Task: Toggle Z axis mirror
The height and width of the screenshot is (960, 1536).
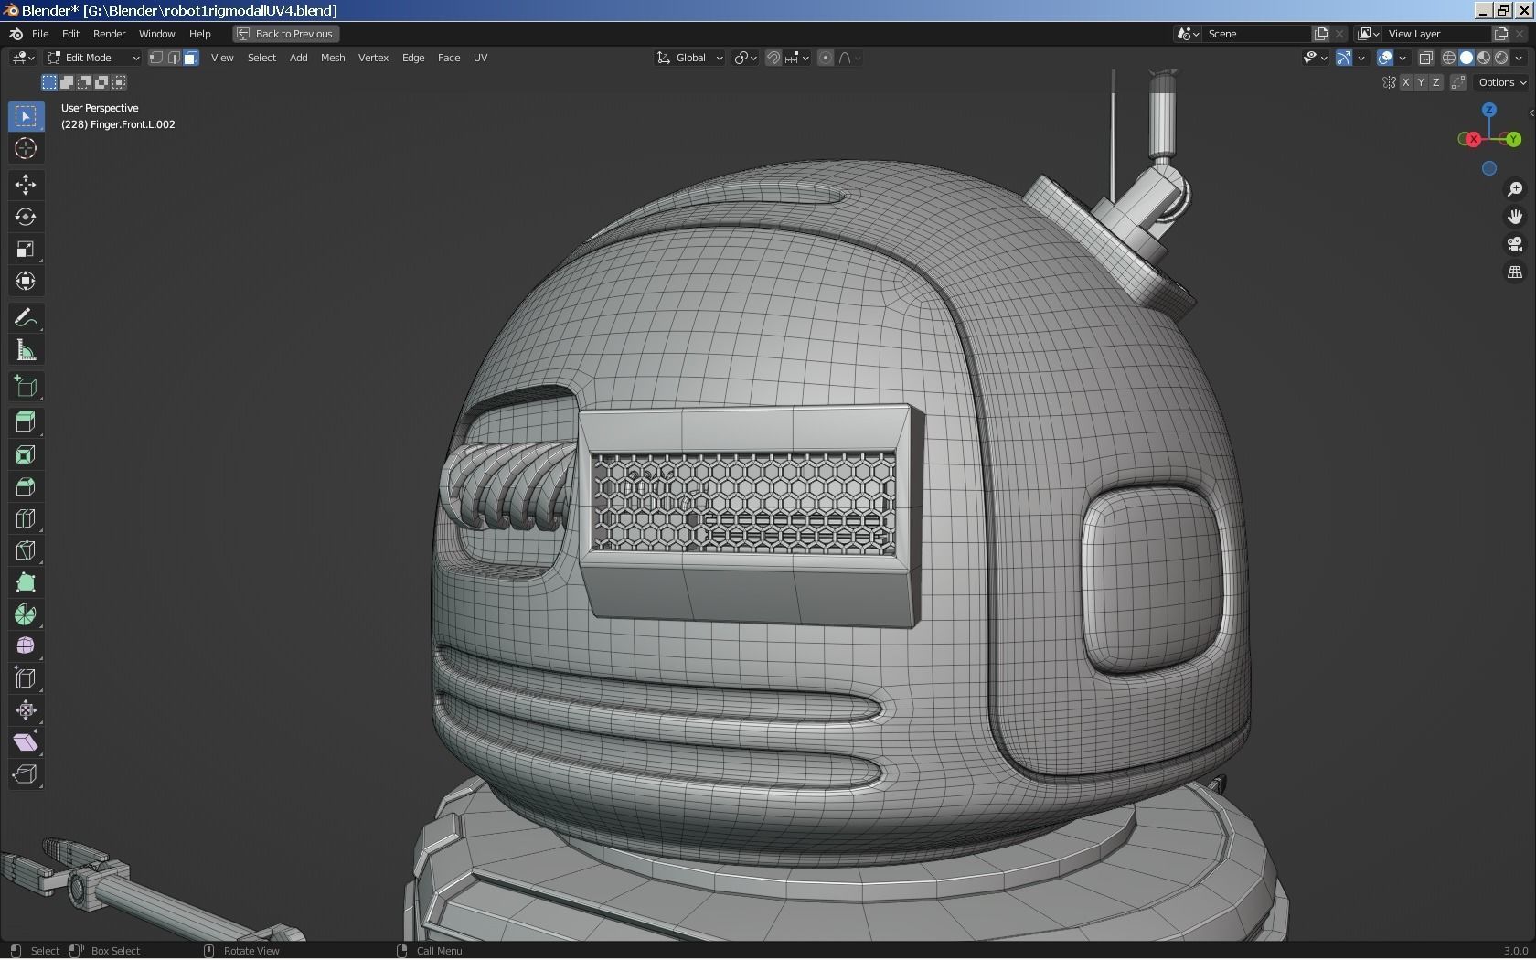Action: (1435, 82)
